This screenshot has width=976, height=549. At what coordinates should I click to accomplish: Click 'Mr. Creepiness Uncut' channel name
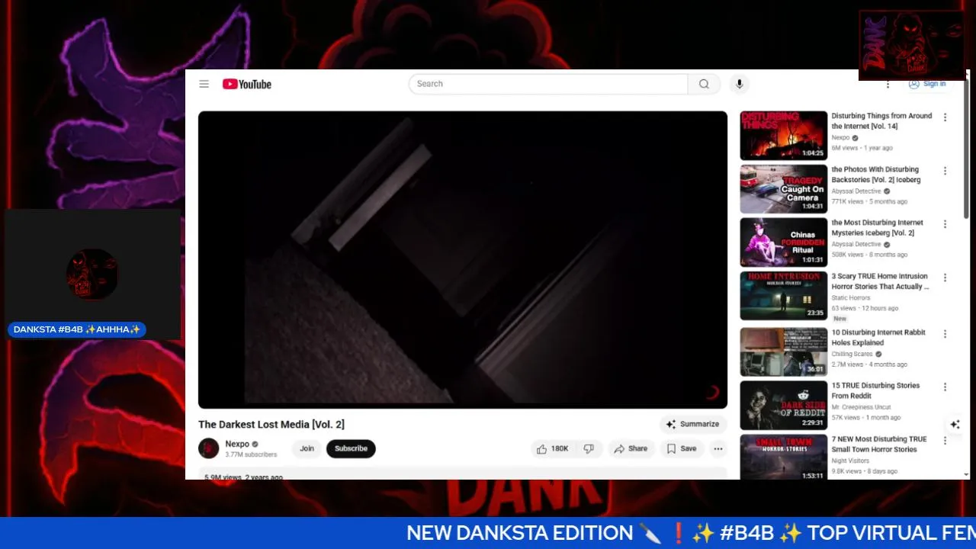861,407
